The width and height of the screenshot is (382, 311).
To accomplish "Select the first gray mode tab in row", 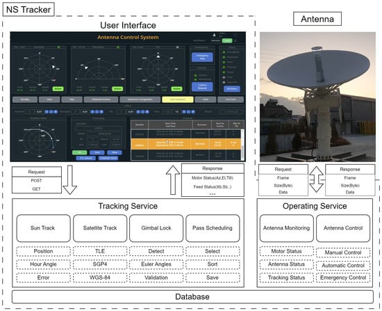I will (25, 99).
